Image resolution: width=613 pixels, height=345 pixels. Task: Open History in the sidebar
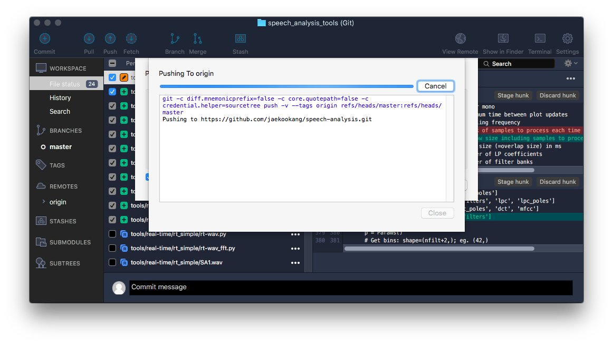tap(60, 97)
